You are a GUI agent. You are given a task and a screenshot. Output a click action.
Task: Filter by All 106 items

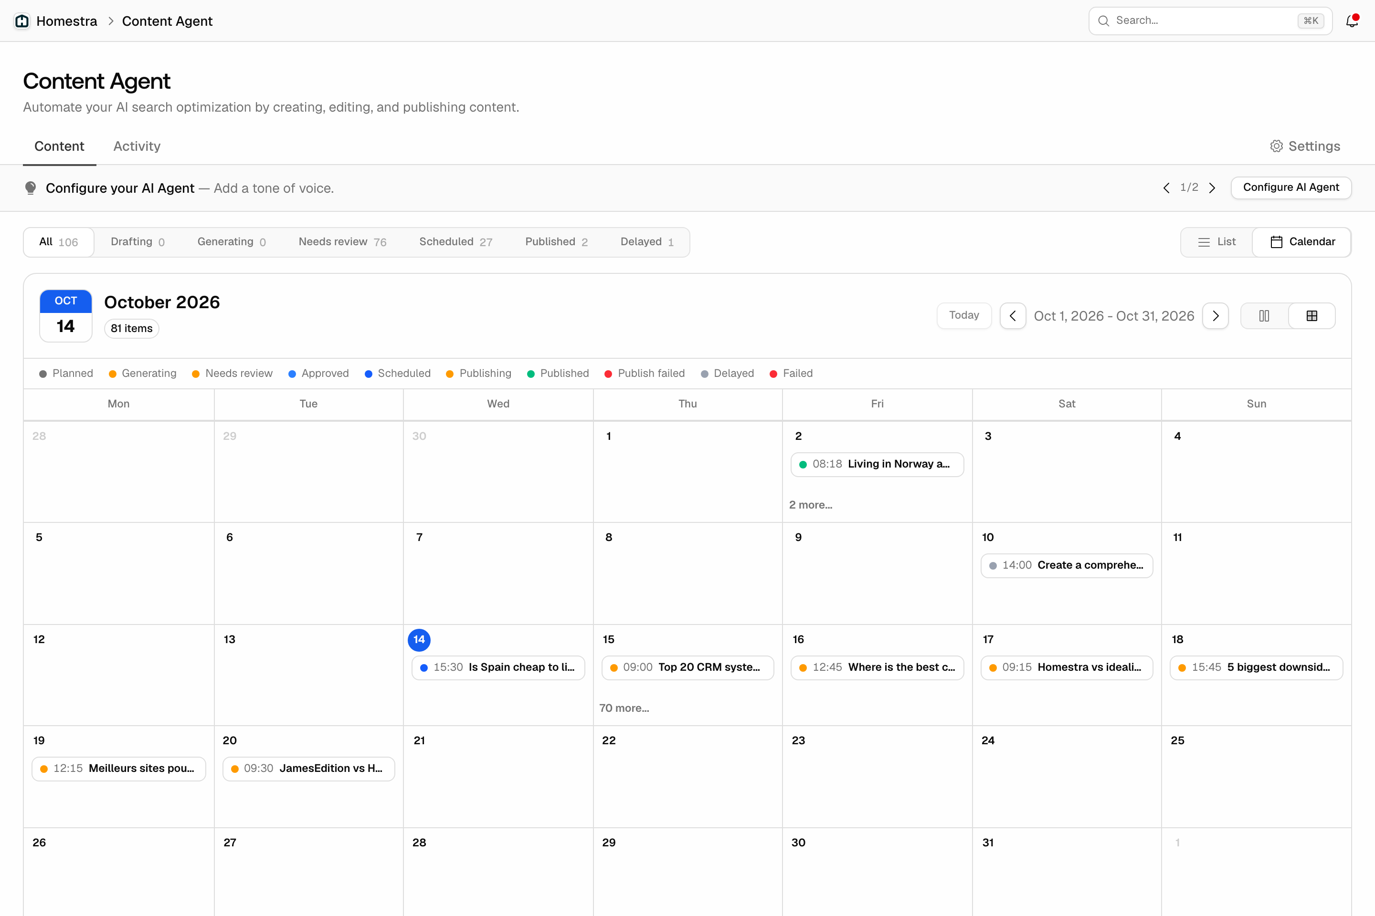[x=58, y=242]
